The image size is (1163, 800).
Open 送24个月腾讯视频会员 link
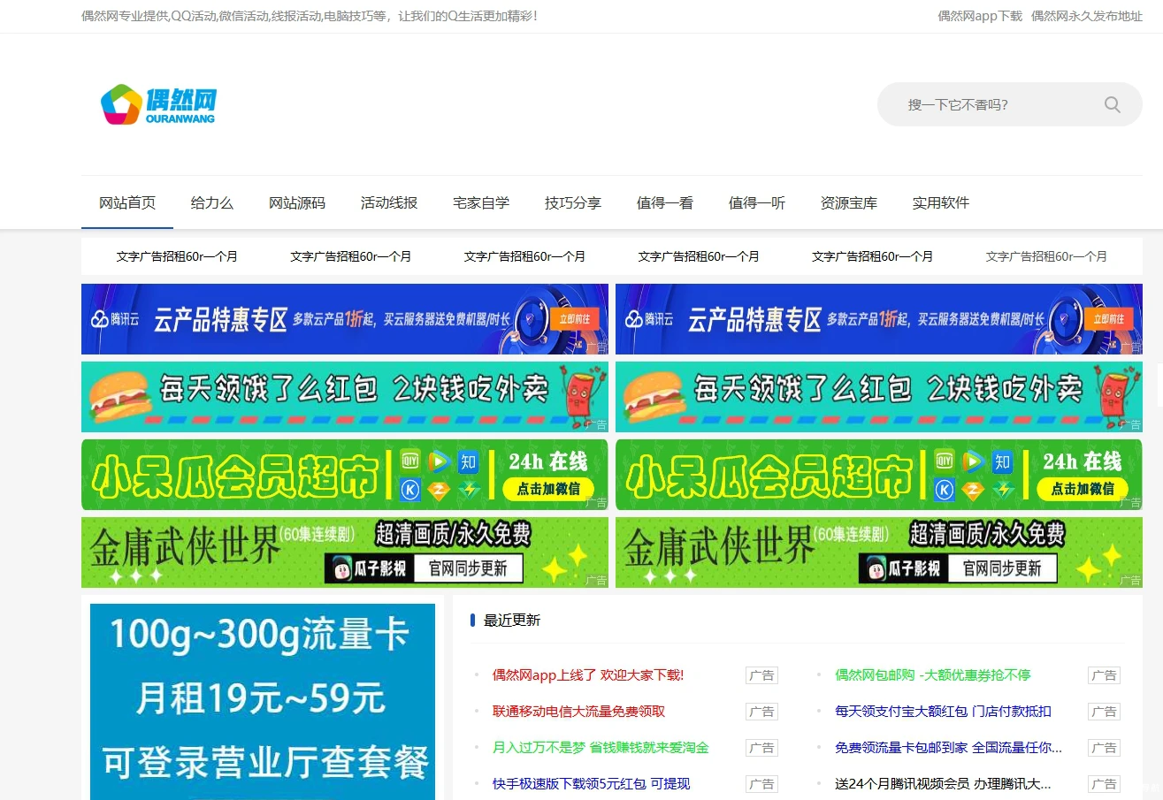tap(943, 784)
